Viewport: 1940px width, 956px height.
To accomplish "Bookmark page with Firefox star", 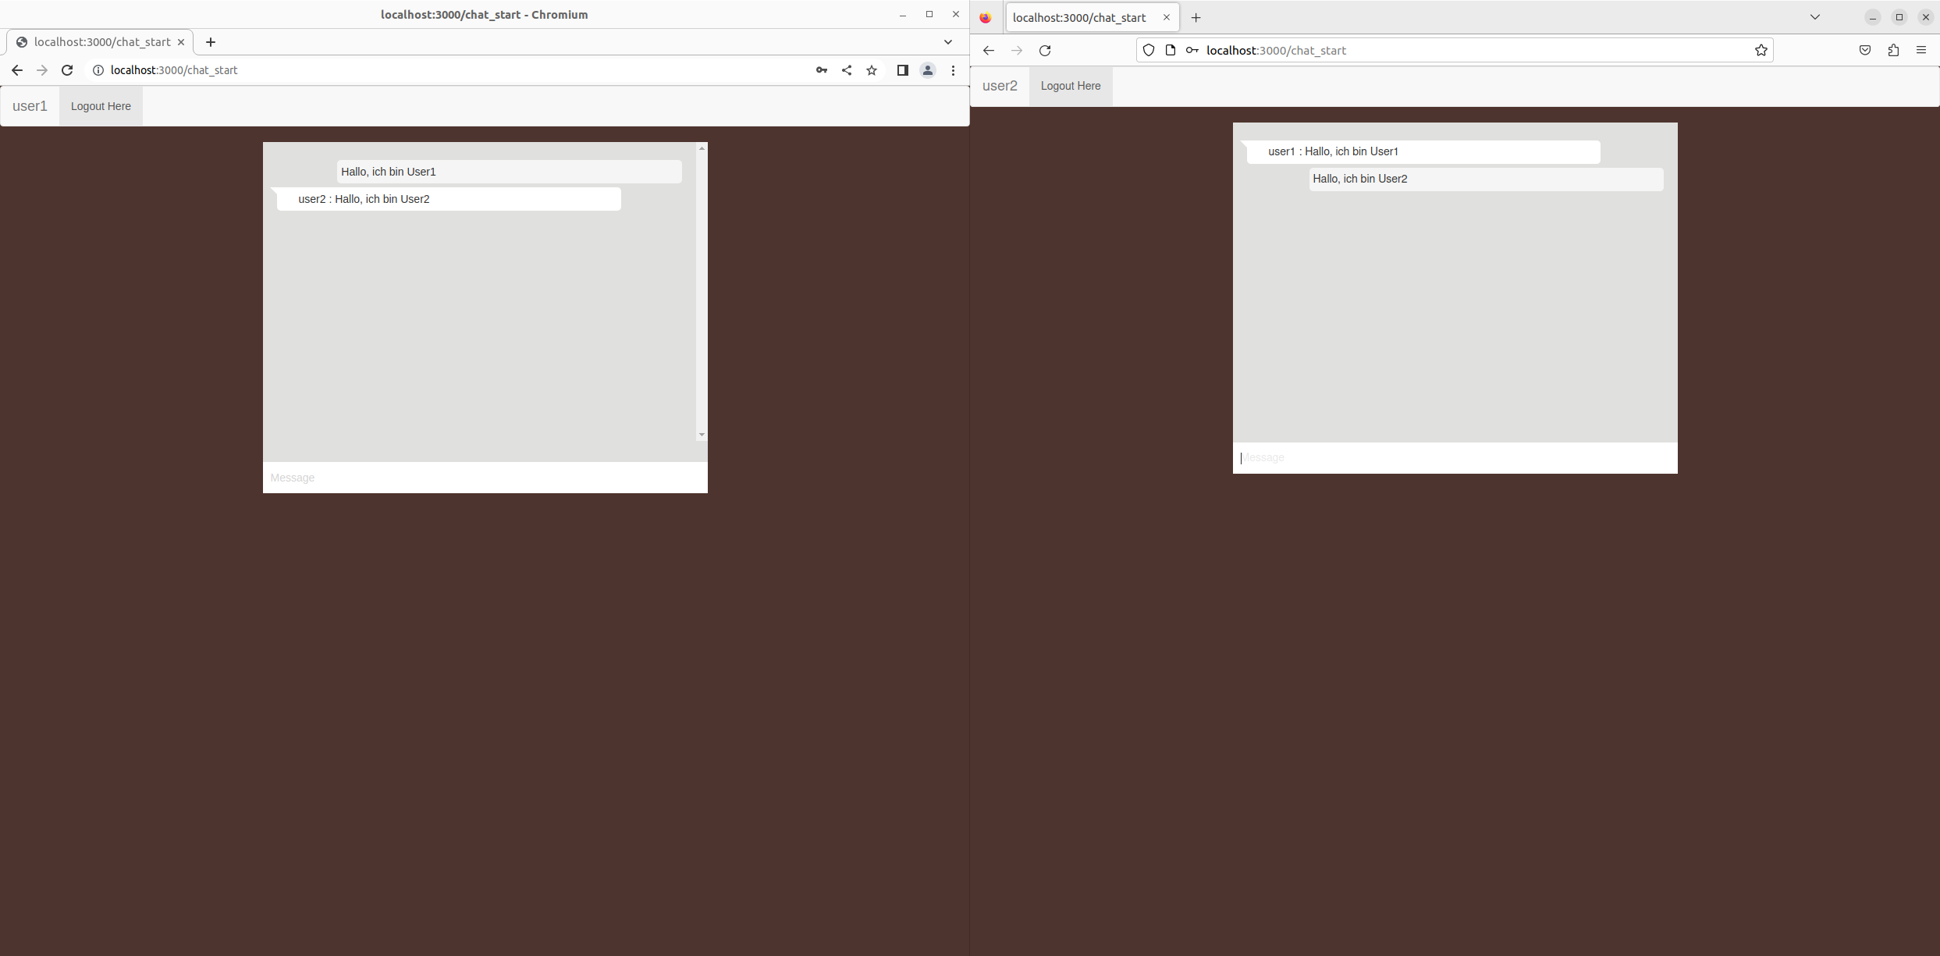I will 1761,50.
